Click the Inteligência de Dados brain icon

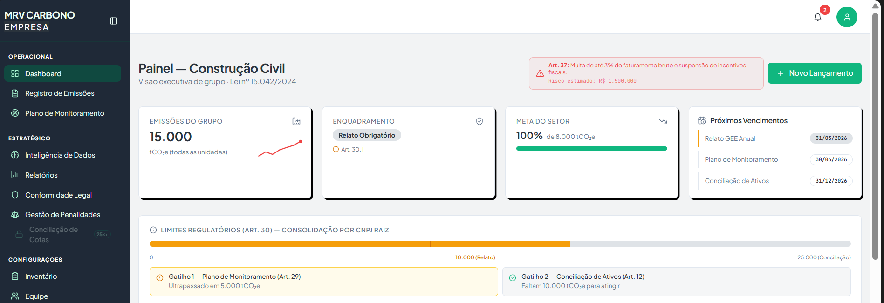point(15,155)
